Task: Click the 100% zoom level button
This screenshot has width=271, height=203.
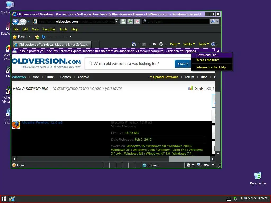Action: click(203, 165)
